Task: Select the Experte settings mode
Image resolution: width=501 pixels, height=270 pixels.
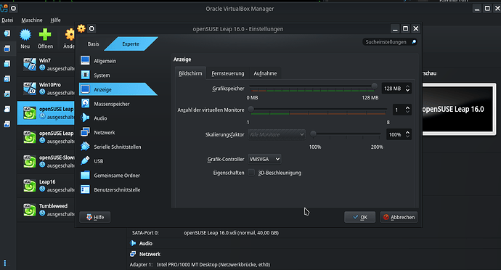Action: 131,44
